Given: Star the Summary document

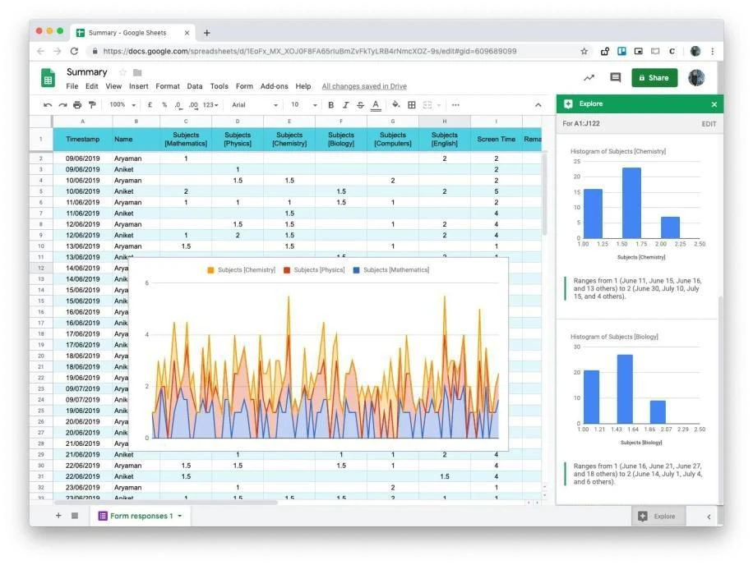Looking at the screenshot, I should [x=122, y=72].
